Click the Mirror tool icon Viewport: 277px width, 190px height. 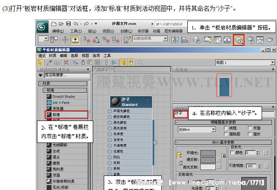point(175,40)
